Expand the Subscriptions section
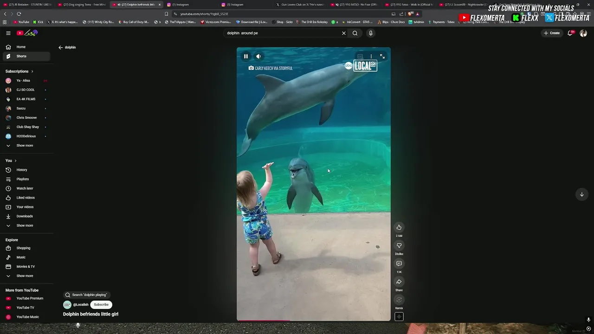594x334 pixels. click(19, 71)
